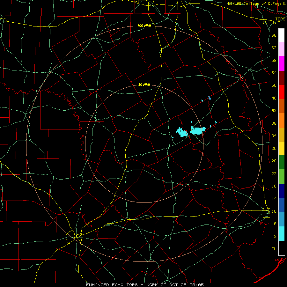Image resolution: width=287 pixels, height=287 pixels.
Task: Select the "TOPS" legend title
Action: point(280,19)
